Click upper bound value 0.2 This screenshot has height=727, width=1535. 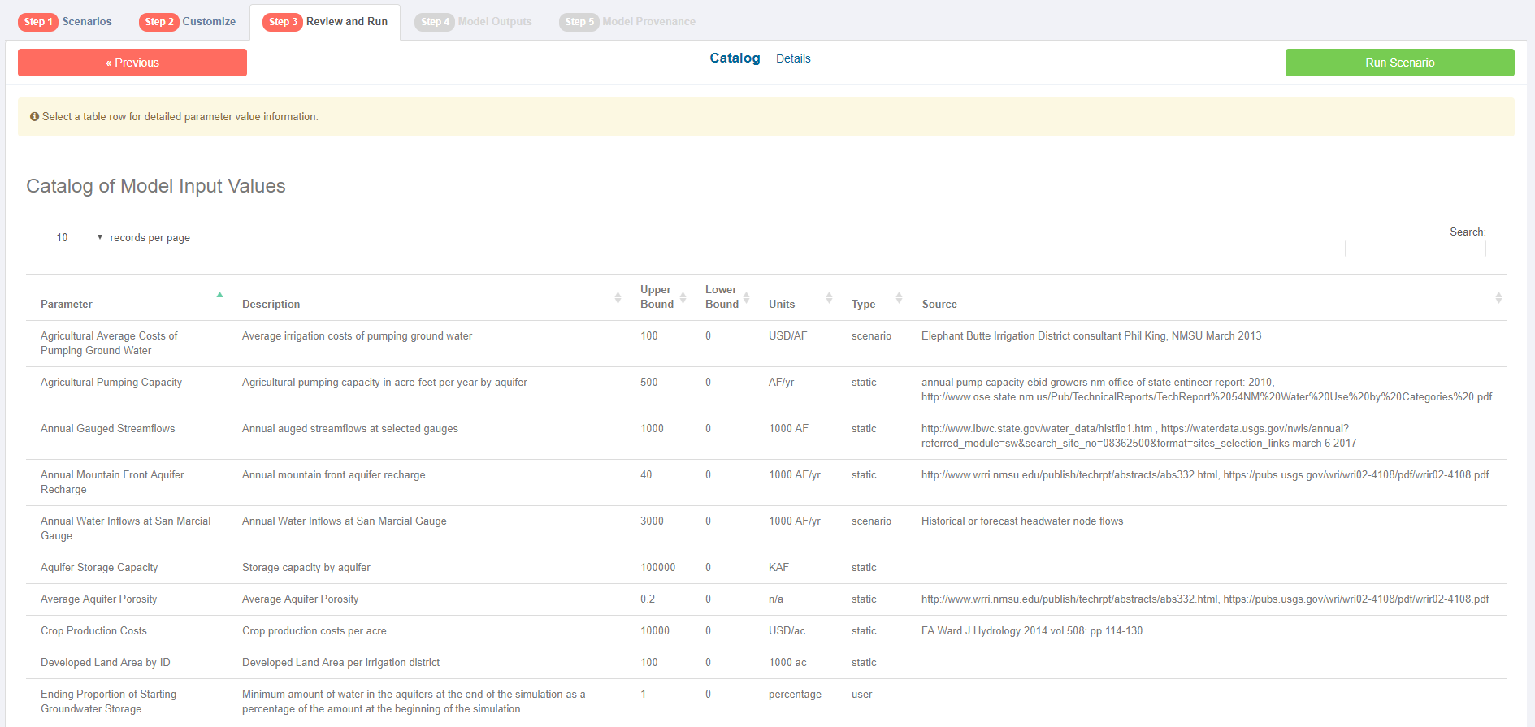click(648, 599)
